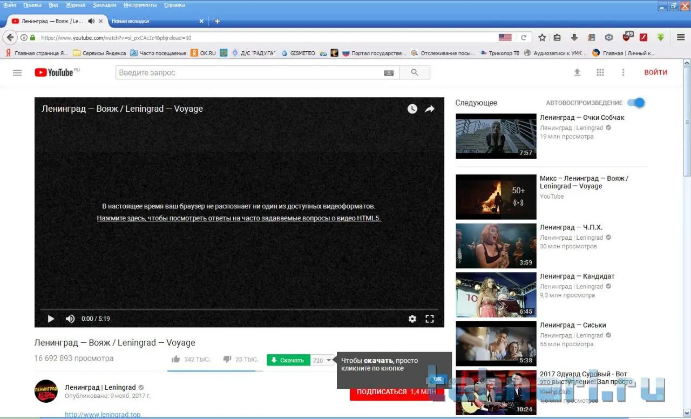Close the Новая вкладка tab

(x=202, y=21)
